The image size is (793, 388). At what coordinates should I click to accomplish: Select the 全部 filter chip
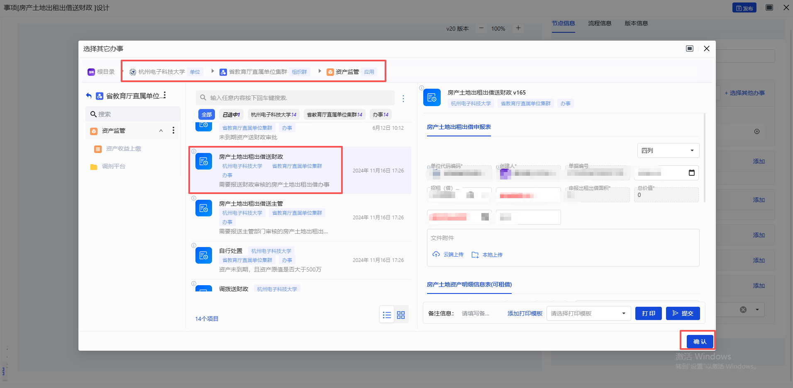[x=207, y=115]
